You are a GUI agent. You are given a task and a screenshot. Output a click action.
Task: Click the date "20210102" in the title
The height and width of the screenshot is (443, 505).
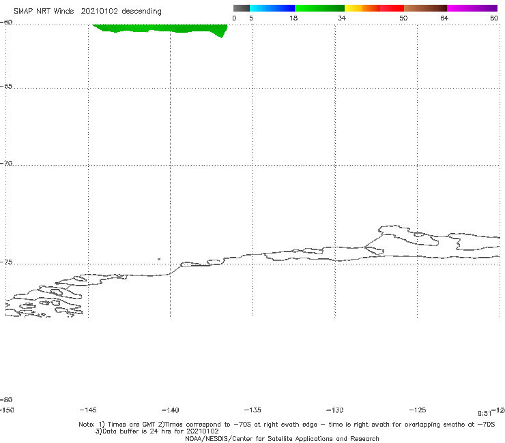tap(99, 11)
